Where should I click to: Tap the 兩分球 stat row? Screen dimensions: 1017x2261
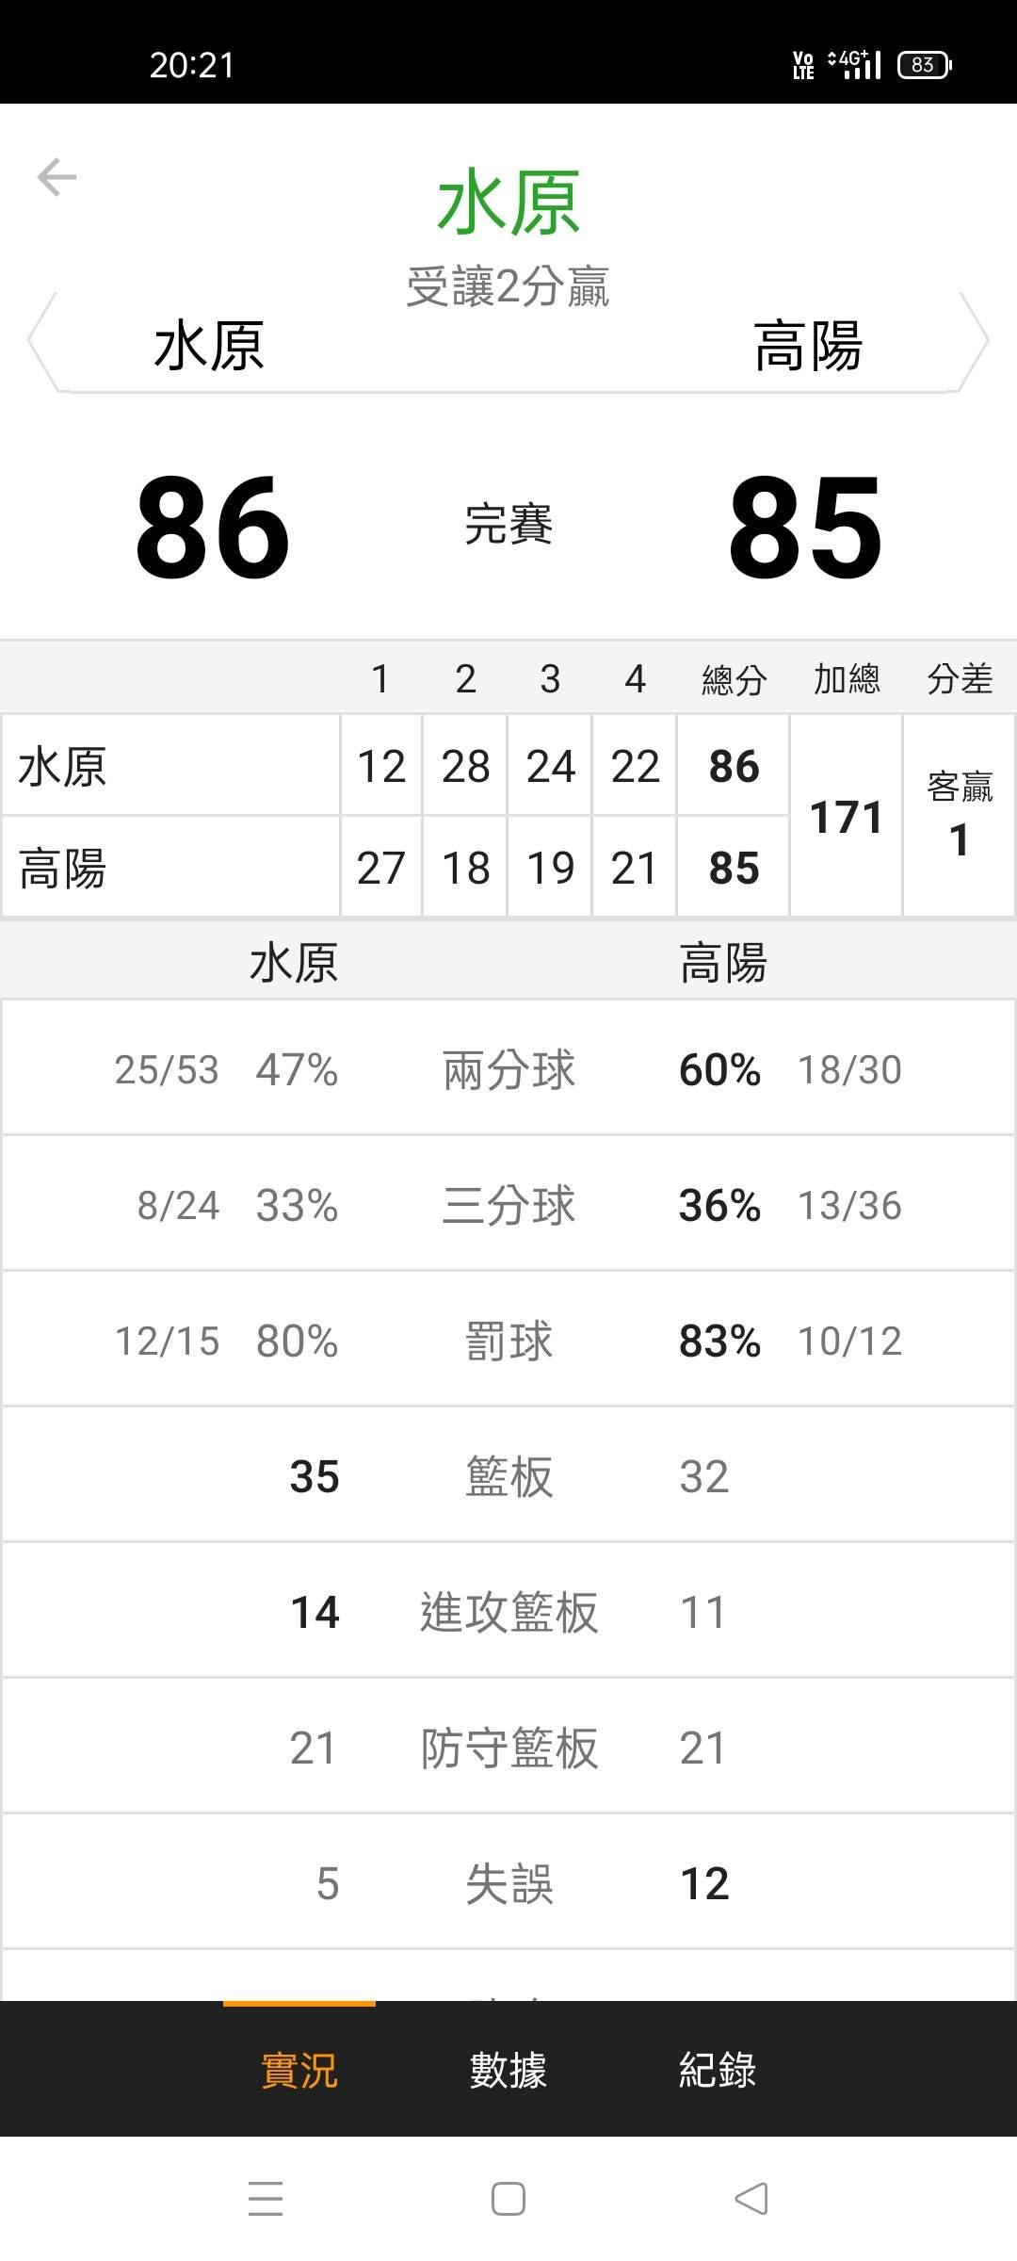click(x=508, y=1069)
